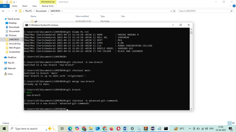
Task: Open the Backup Tools ribbon tab
Action: coord(48,6)
